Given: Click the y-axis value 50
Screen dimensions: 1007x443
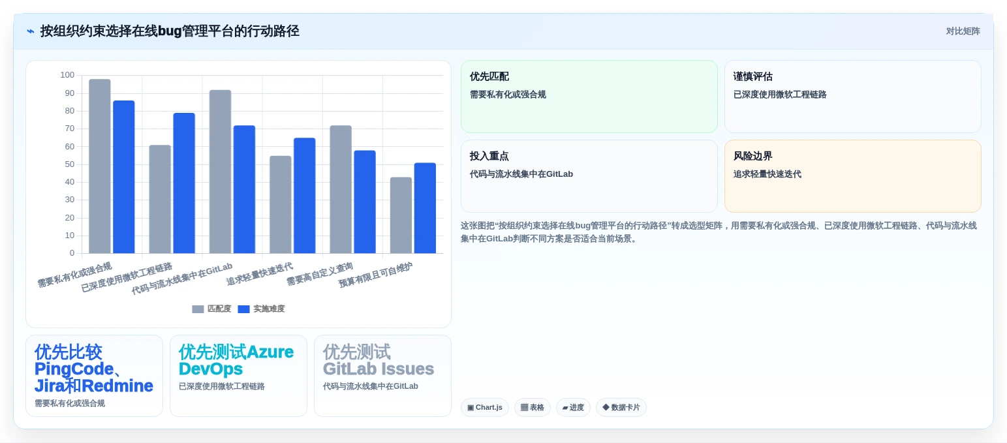Looking at the screenshot, I should tap(70, 164).
